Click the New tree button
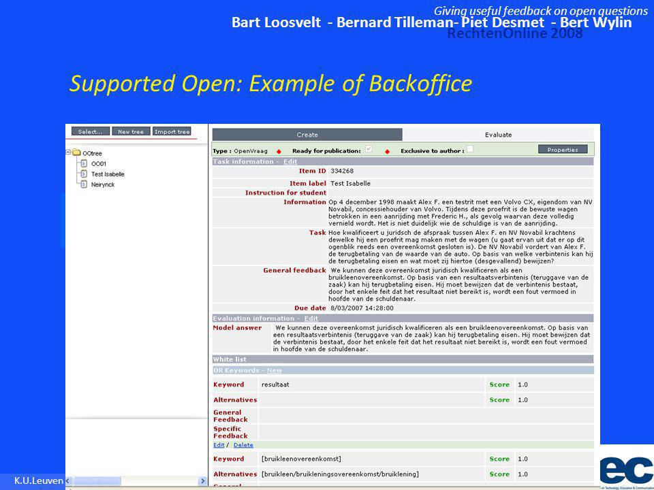Viewport: 654px width, 490px height. 131,131
